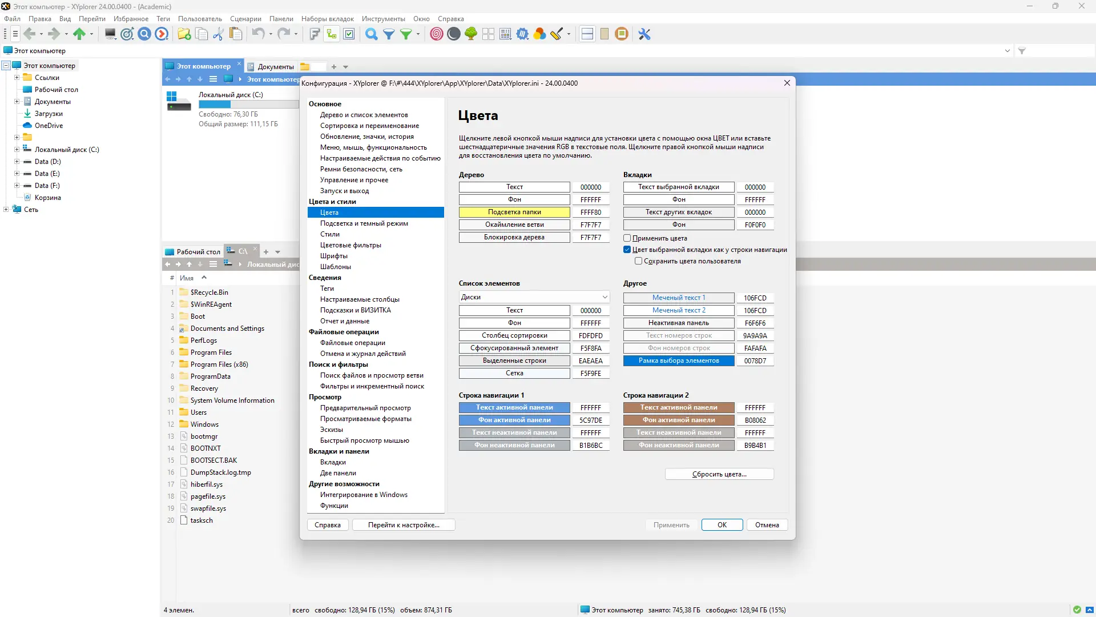Open the 'Инструменты' menu

pos(383,19)
